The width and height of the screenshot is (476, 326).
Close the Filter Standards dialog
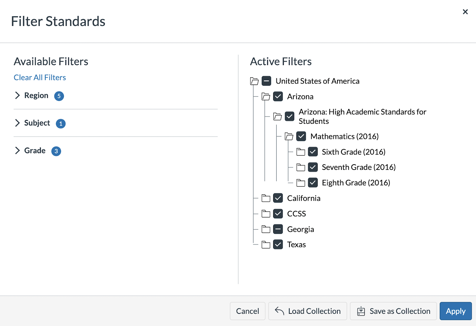coord(465,12)
